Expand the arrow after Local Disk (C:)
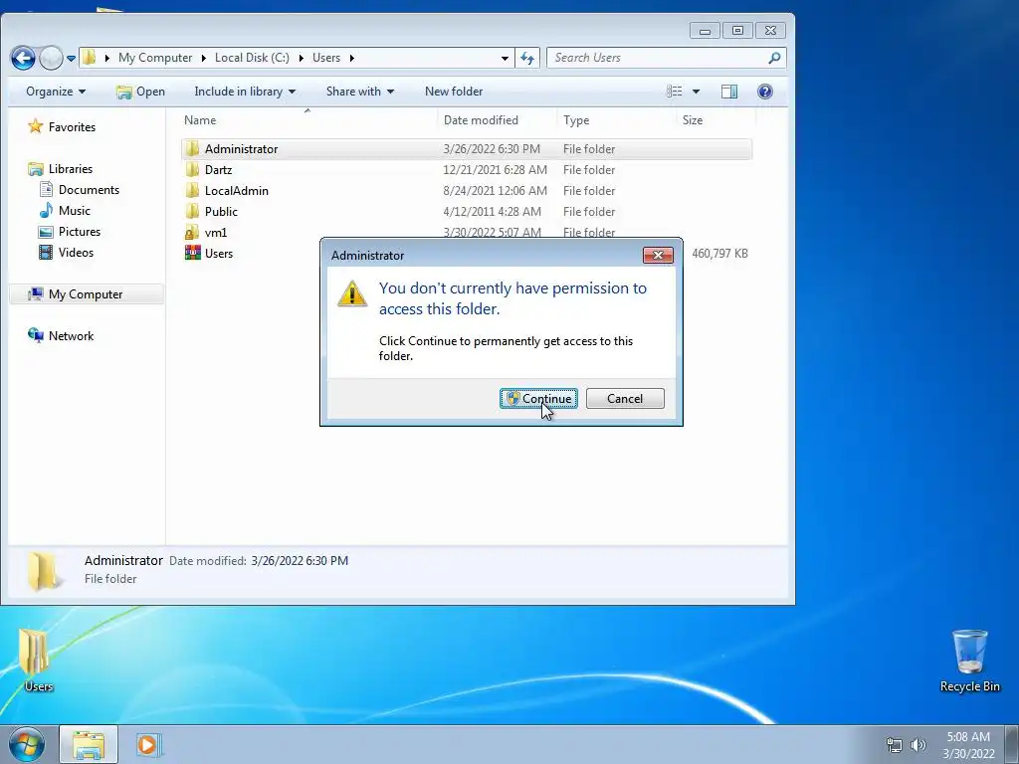The height and width of the screenshot is (764, 1019). tap(301, 58)
